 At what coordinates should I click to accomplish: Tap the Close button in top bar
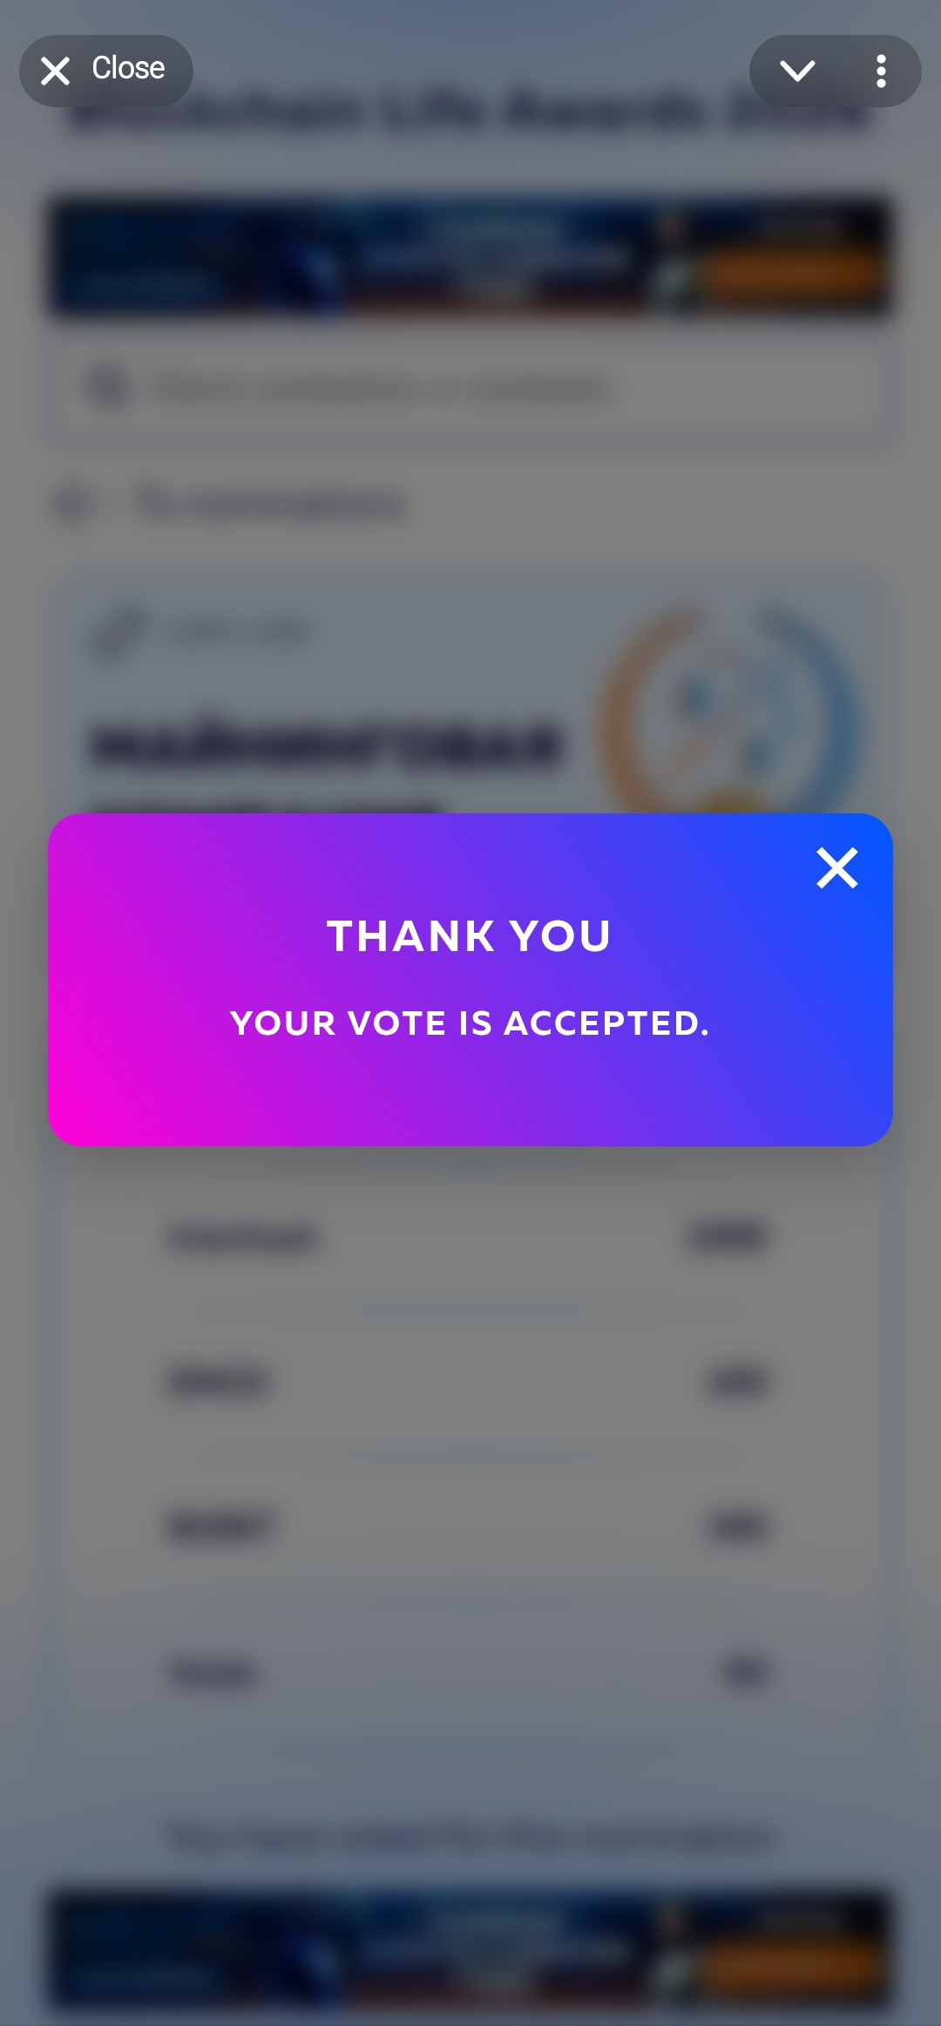click(x=106, y=71)
